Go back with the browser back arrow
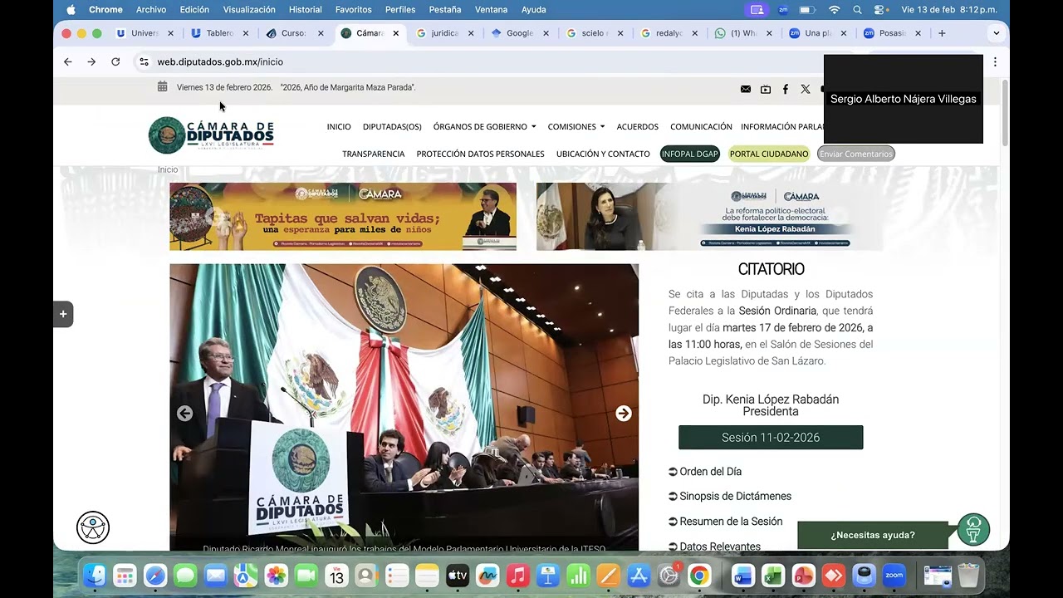Screen dimensions: 1063x598 coord(68,61)
